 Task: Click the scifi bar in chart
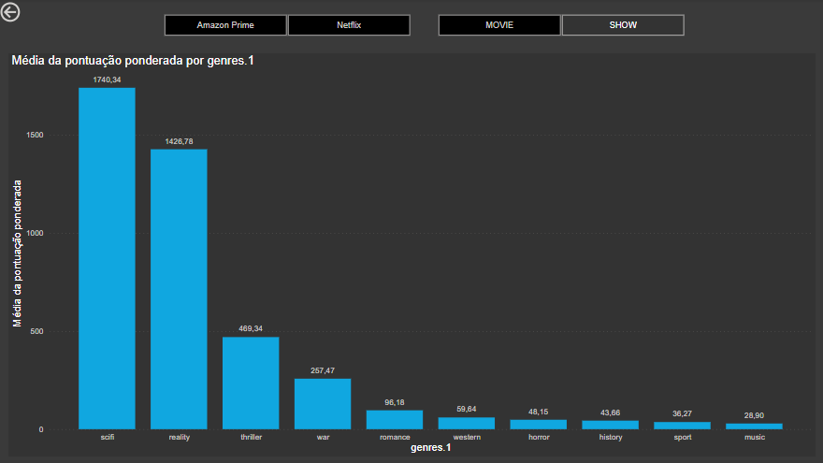coord(107,258)
